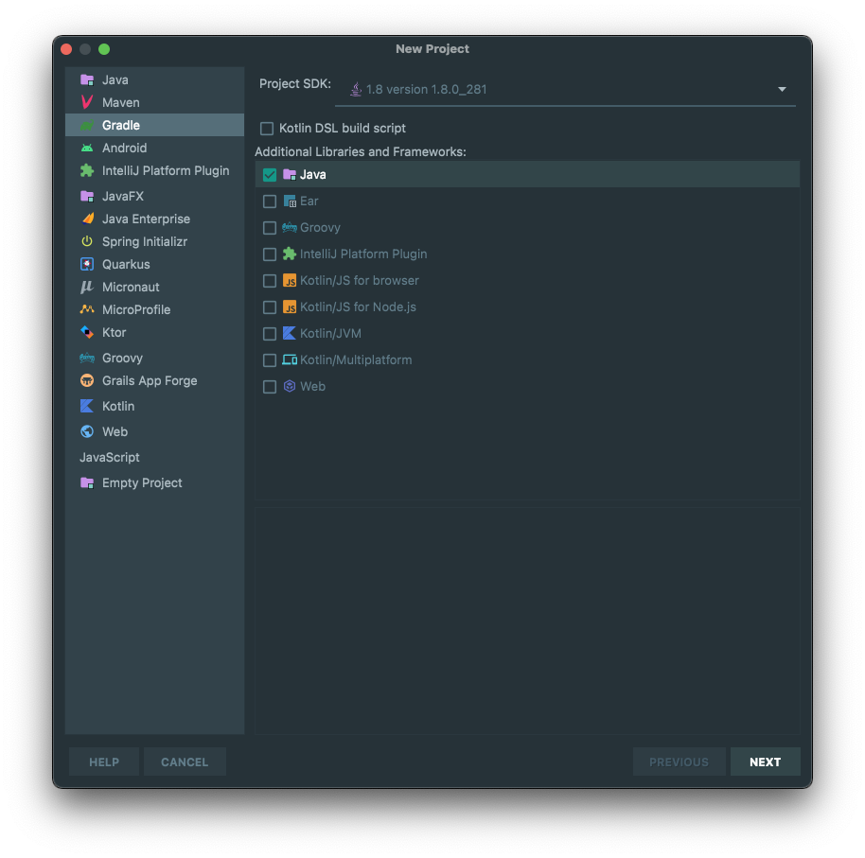Screen dimensions: 865x858
Task: Click the NEXT button
Action: (765, 762)
